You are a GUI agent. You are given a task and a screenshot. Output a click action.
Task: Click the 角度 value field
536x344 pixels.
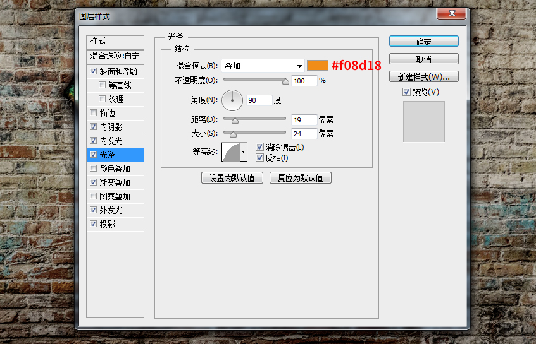point(259,100)
